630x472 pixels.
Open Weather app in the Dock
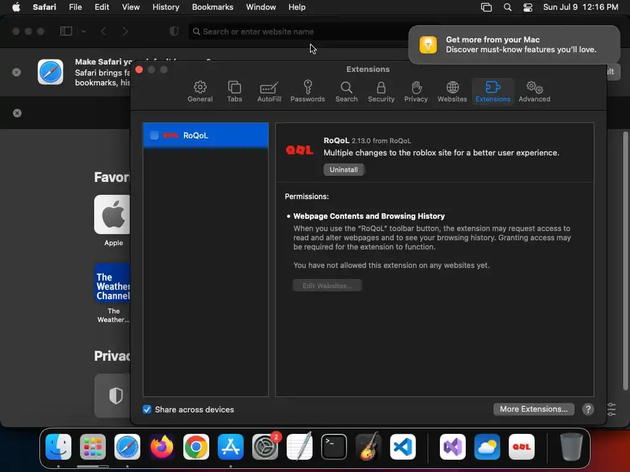click(x=487, y=446)
